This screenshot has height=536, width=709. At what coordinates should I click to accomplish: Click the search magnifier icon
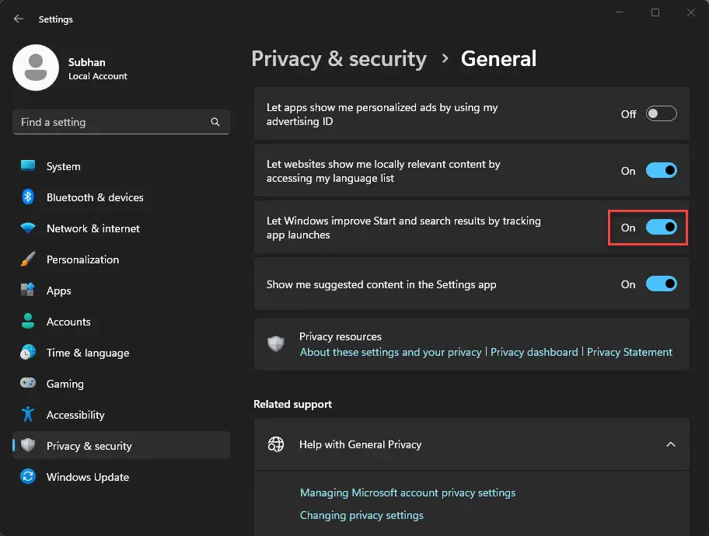pyautogui.click(x=215, y=122)
